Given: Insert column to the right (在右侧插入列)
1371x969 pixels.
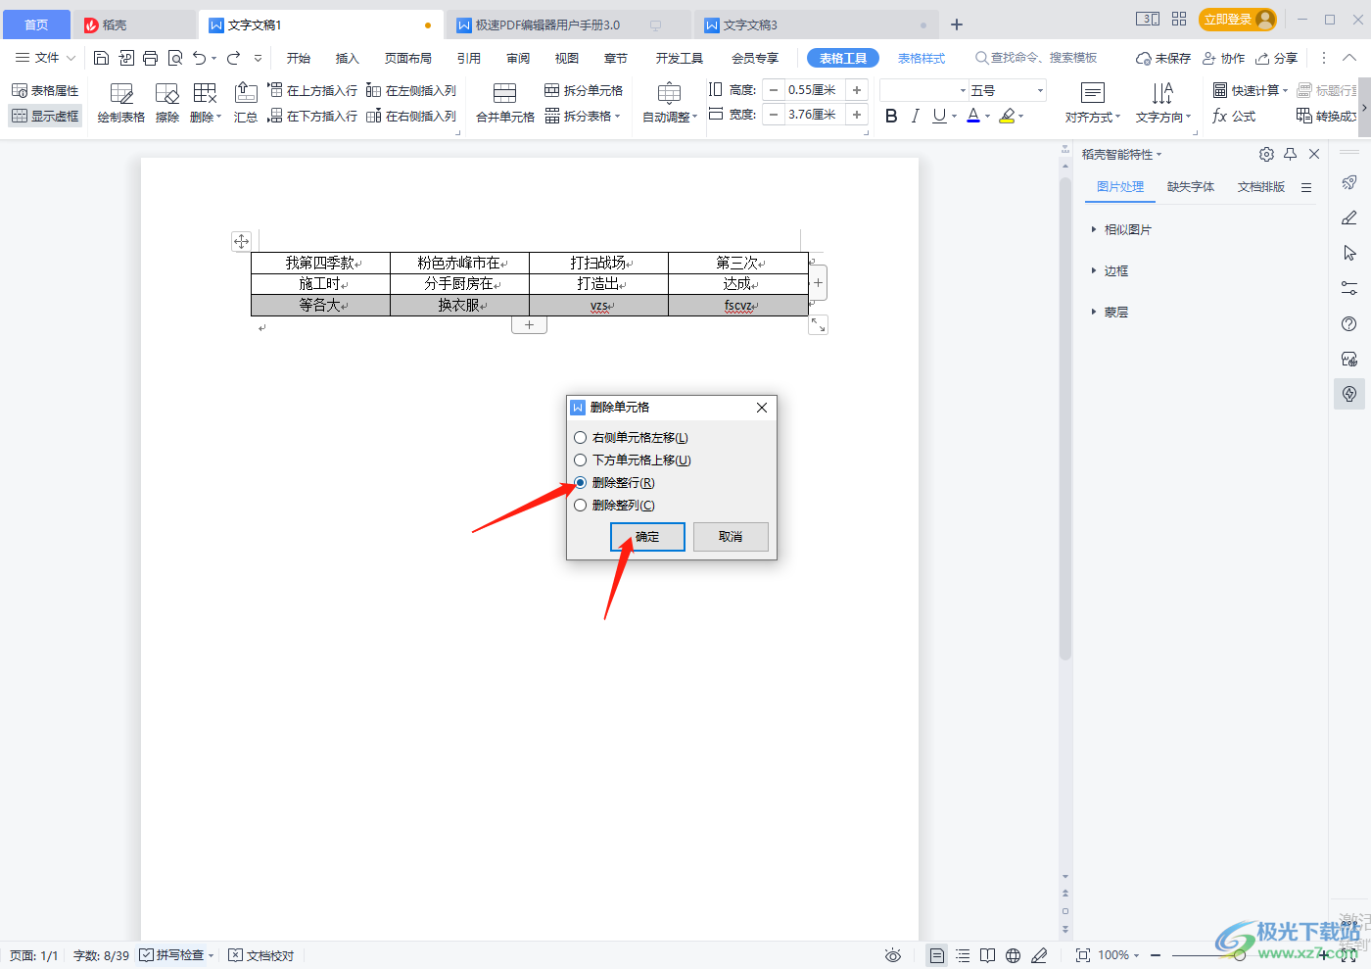Looking at the screenshot, I should (411, 116).
